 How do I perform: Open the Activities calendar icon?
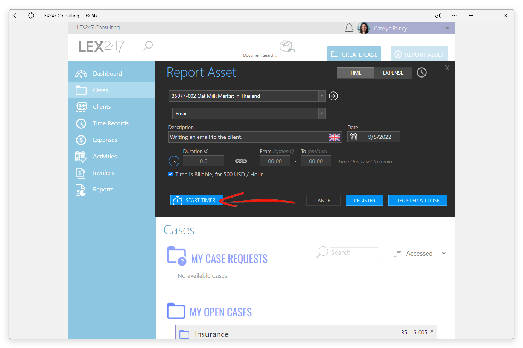[x=81, y=157]
